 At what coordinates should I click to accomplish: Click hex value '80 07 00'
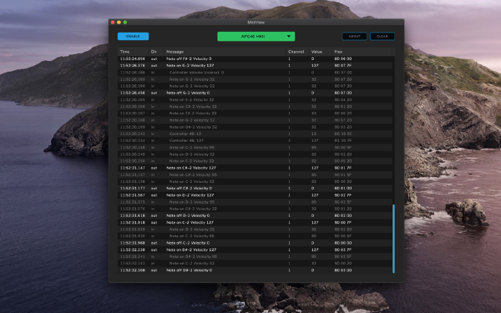[x=343, y=93]
